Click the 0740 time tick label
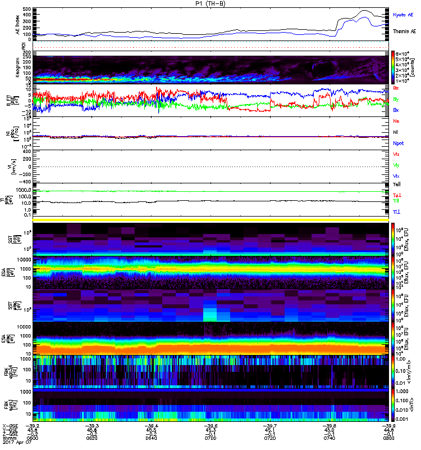Screen dimensions: 421x450 (x=330, y=438)
